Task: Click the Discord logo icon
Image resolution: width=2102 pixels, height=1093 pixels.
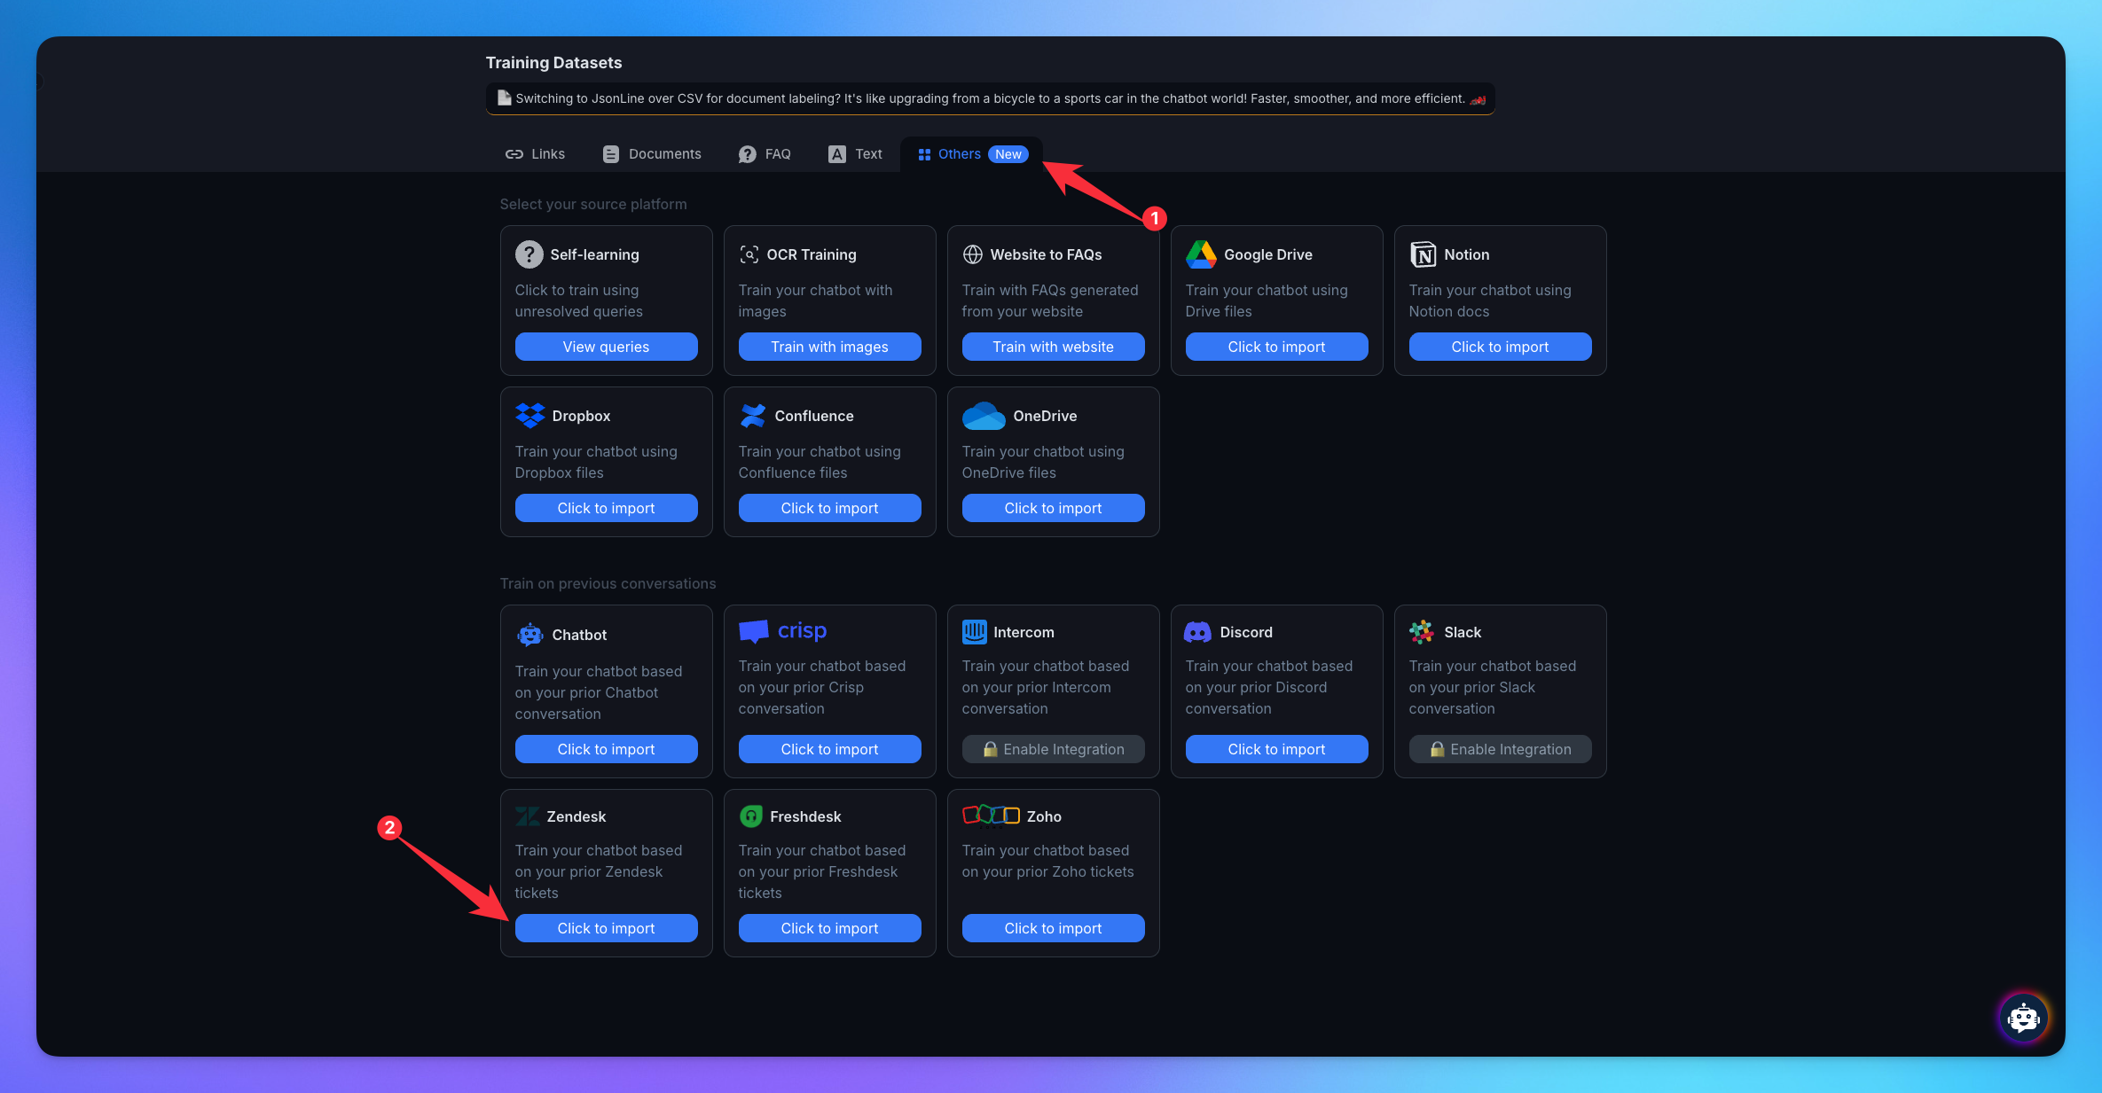Action: coord(1197,632)
